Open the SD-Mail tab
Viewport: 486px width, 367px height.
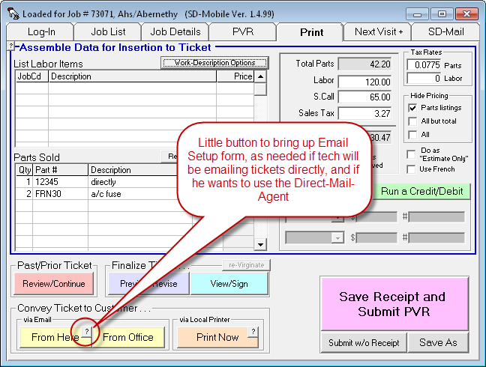pos(445,31)
